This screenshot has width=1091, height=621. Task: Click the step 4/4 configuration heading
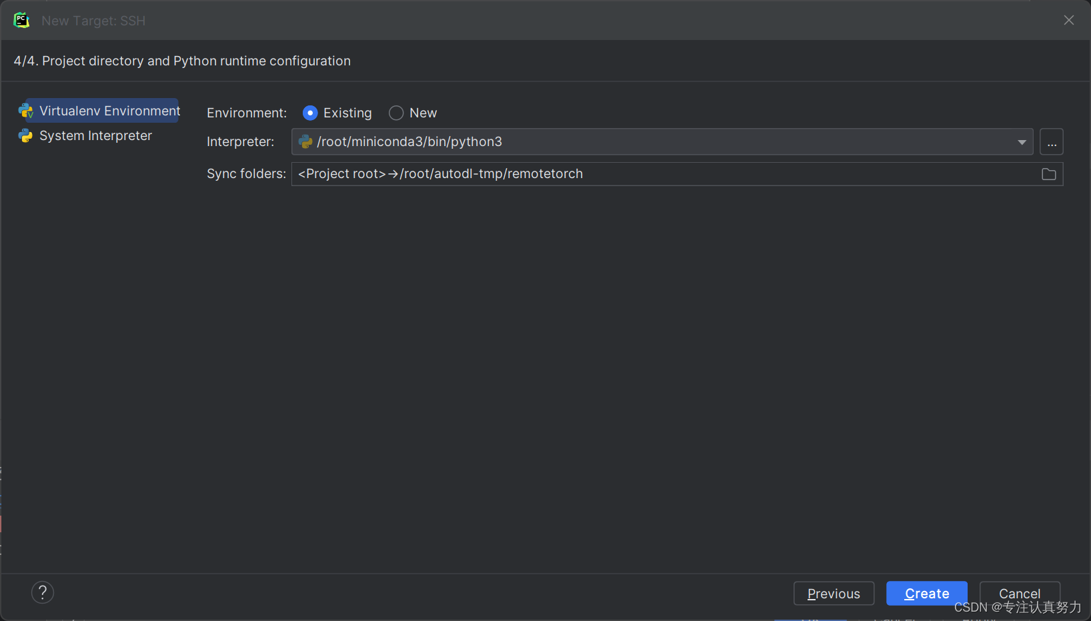pos(182,61)
